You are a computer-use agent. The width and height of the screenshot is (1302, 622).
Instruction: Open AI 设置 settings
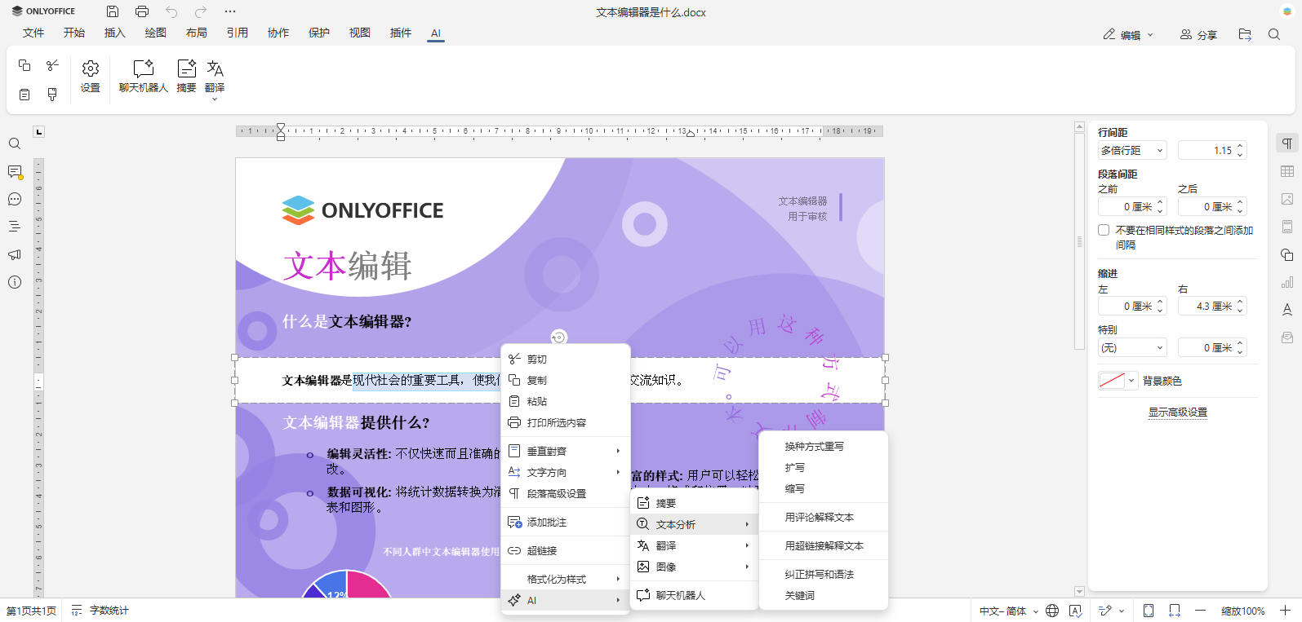pos(91,77)
